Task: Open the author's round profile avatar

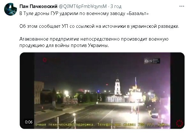Action: click(10, 9)
